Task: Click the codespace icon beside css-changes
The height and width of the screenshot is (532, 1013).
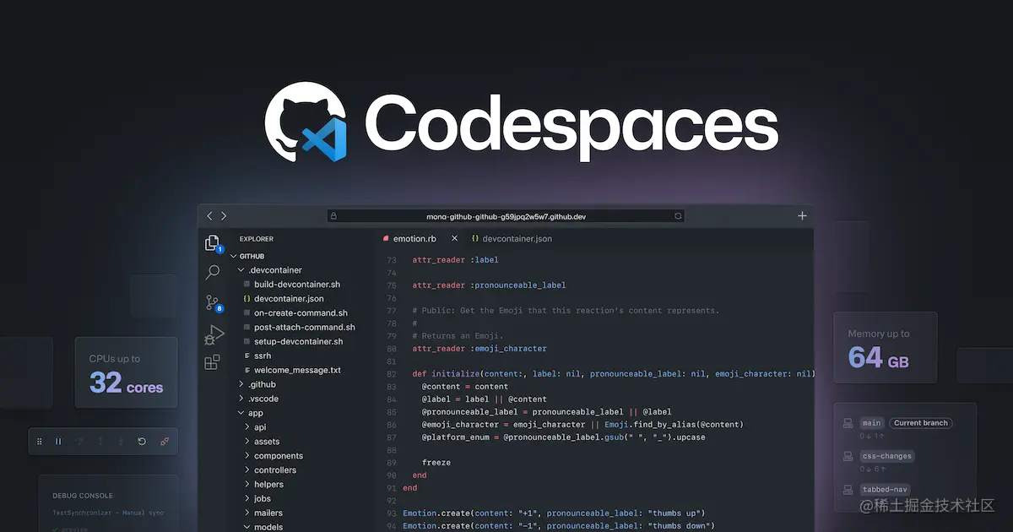Action: 847,456
